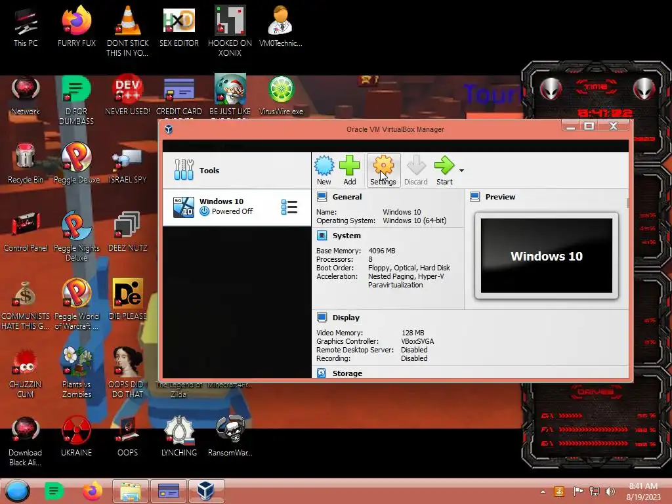Click the Add machine toolbar icon
The height and width of the screenshot is (504, 672).
point(350,170)
